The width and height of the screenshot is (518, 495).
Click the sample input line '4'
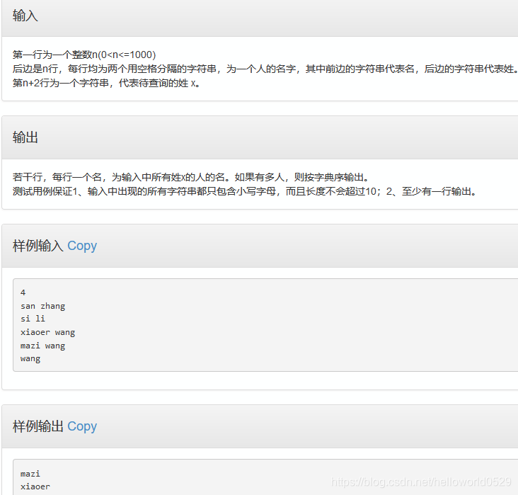coord(23,292)
